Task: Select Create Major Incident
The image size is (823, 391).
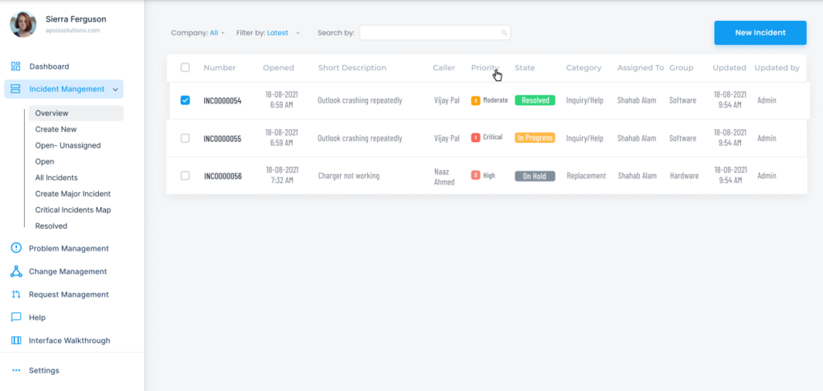Action: click(x=73, y=193)
